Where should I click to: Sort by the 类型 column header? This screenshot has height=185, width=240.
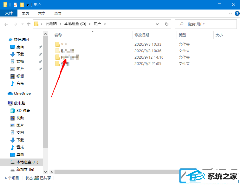pyautogui.click(x=182, y=35)
